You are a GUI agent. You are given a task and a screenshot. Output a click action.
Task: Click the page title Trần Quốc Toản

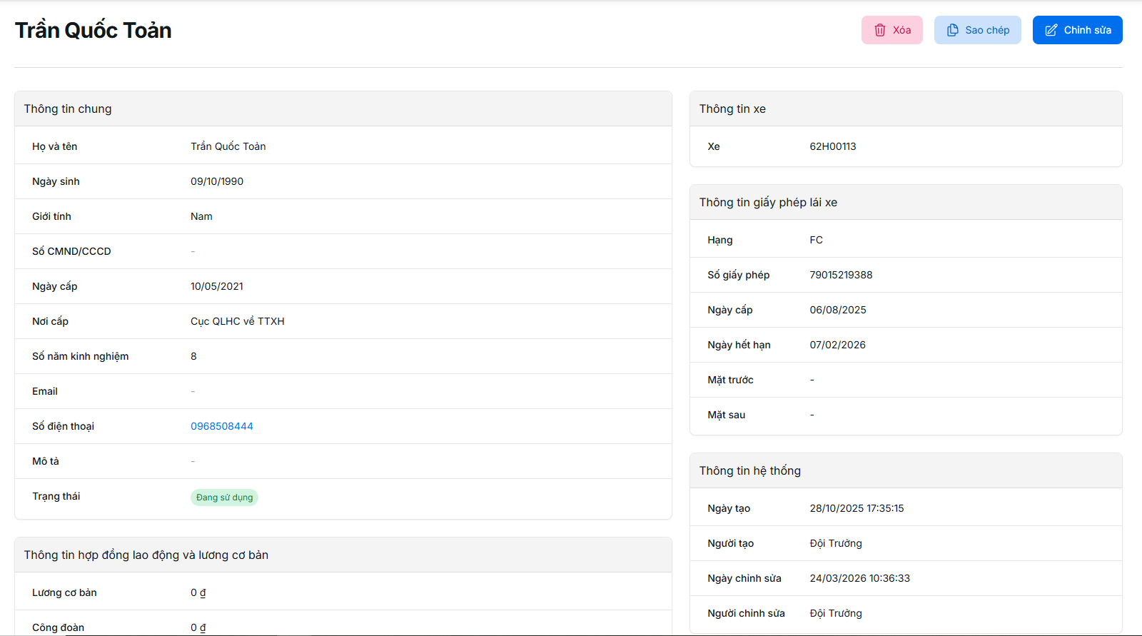click(94, 30)
